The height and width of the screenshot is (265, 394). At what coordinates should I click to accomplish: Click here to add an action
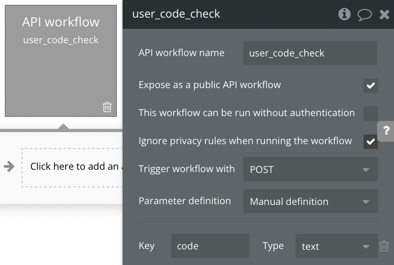pyautogui.click(x=74, y=167)
